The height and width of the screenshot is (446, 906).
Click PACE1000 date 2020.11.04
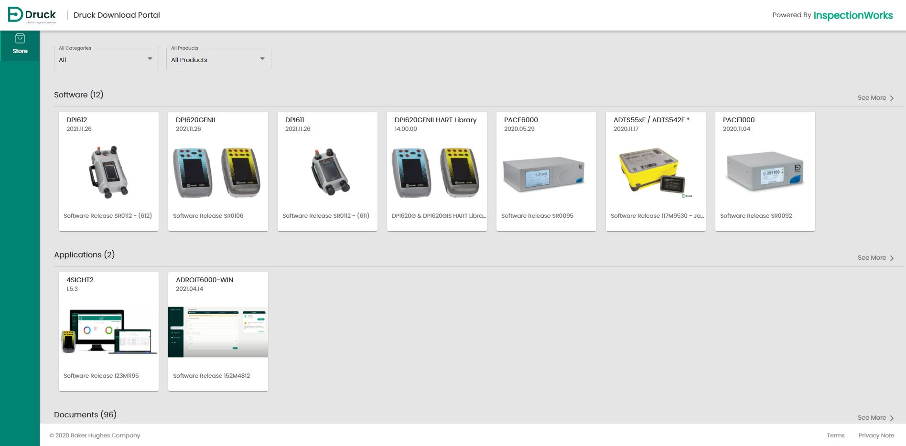pyautogui.click(x=736, y=129)
